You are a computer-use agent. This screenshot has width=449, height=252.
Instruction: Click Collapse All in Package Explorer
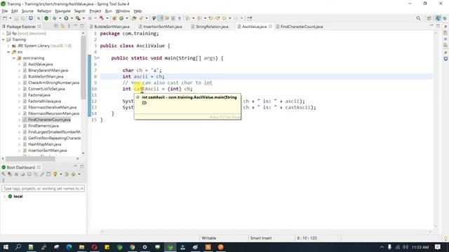56,26
